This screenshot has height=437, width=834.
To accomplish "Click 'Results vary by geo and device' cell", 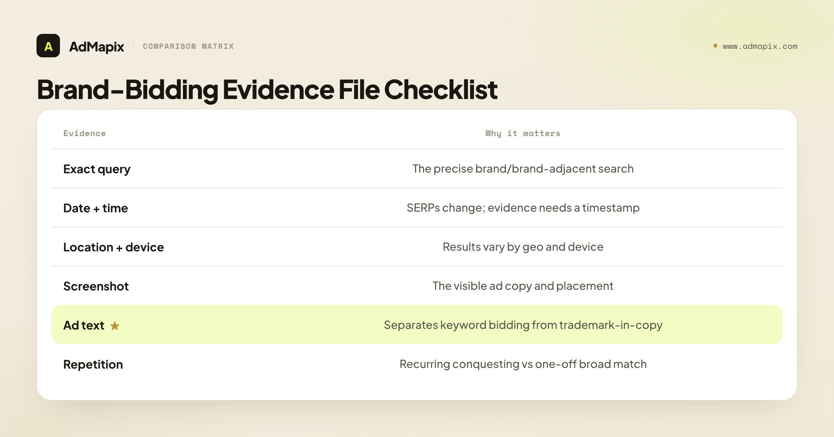I will [x=523, y=247].
